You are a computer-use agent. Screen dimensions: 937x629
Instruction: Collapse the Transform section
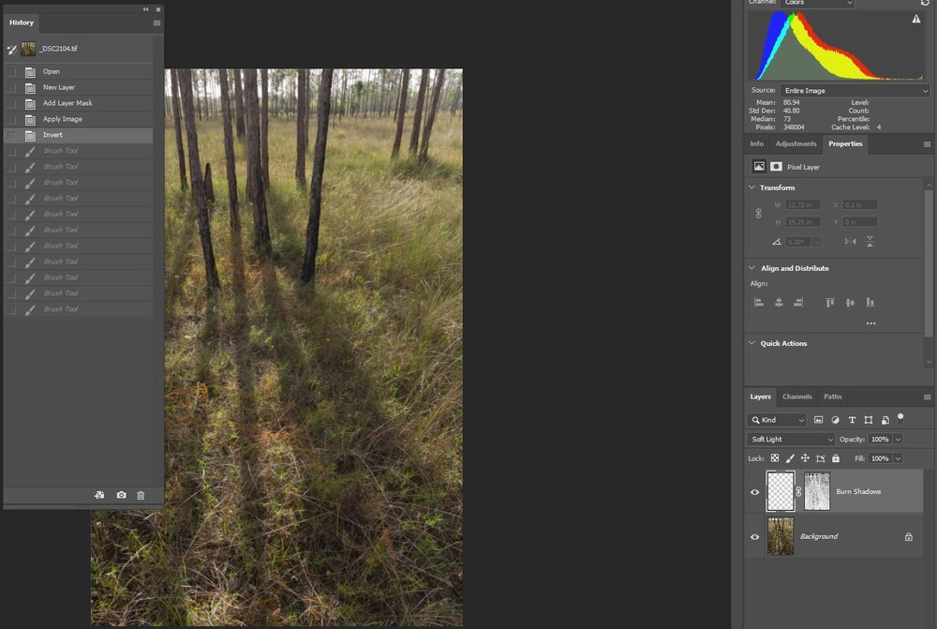751,187
